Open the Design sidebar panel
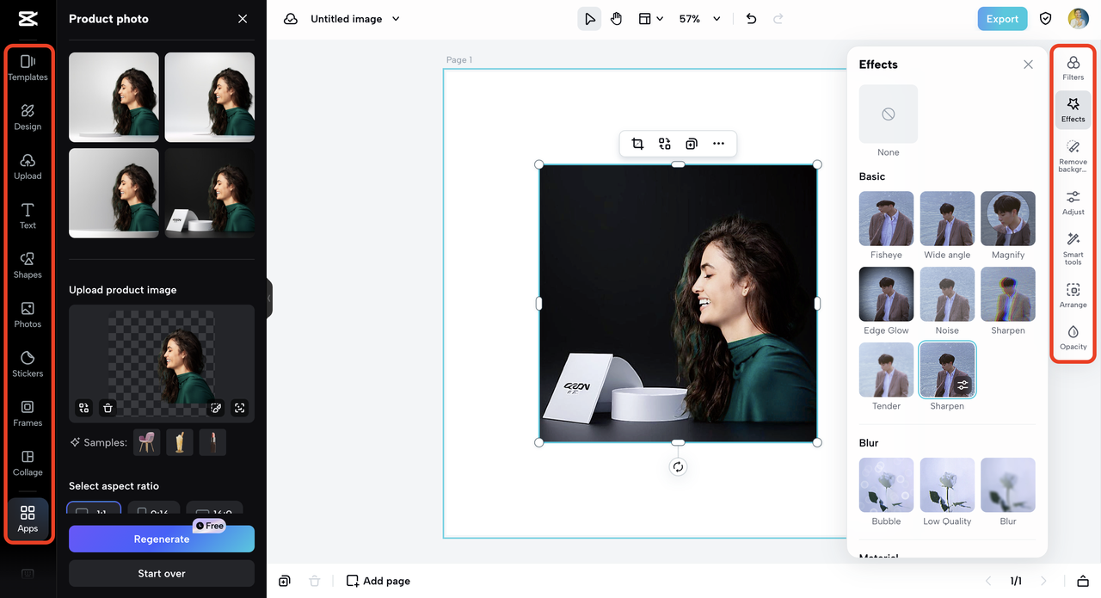The image size is (1101, 598). (28, 117)
